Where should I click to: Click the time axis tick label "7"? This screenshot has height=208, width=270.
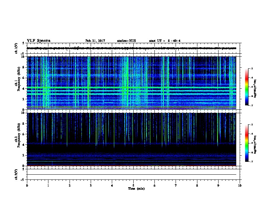[x=176, y=186]
